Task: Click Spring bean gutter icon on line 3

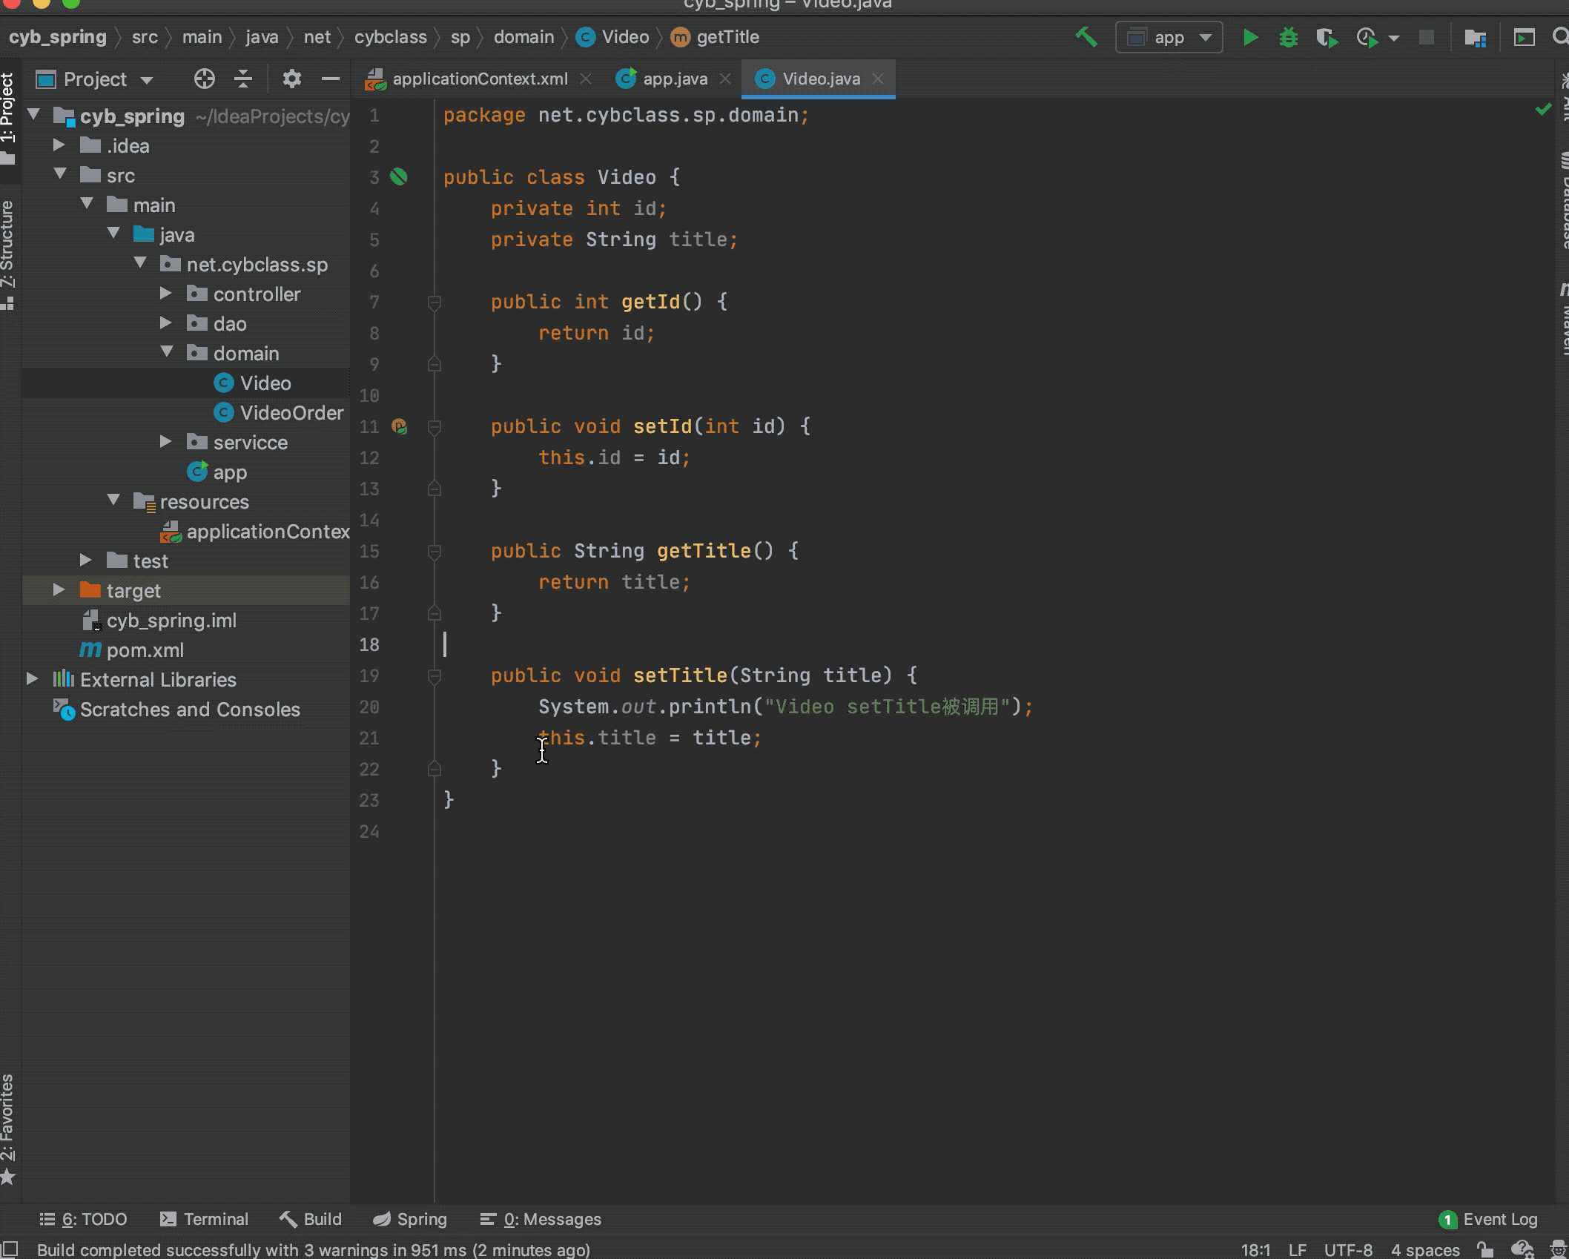Action: click(399, 176)
